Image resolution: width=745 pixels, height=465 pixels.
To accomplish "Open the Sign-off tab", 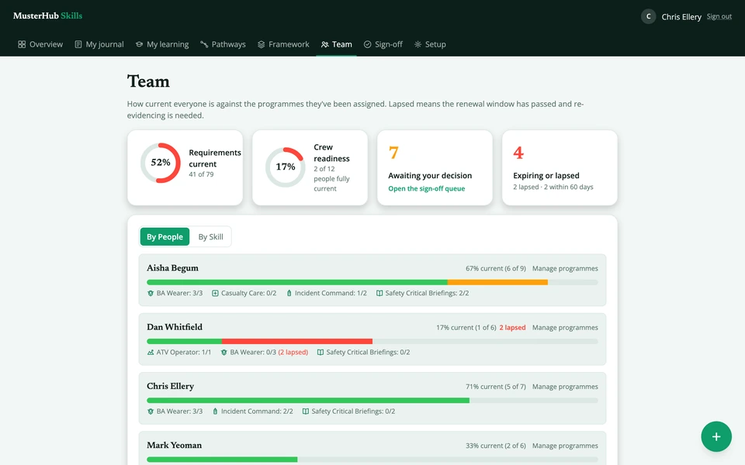I will point(383,44).
